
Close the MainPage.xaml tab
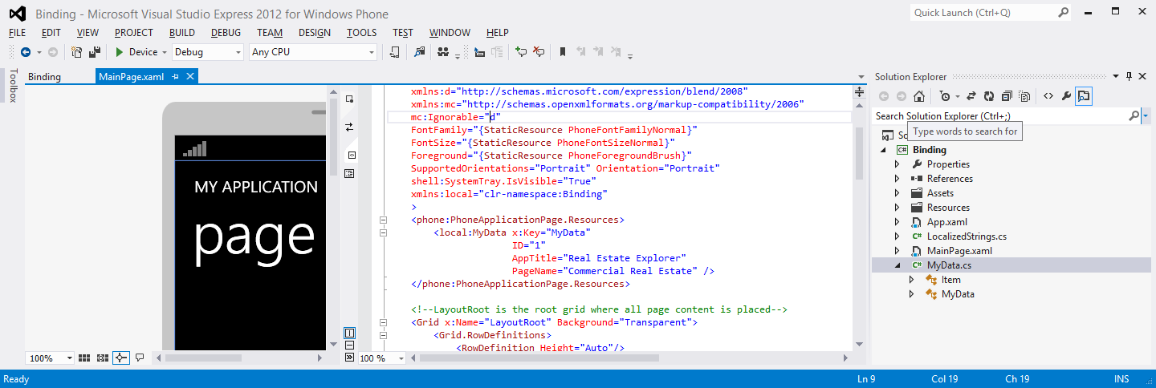pos(190,77)
